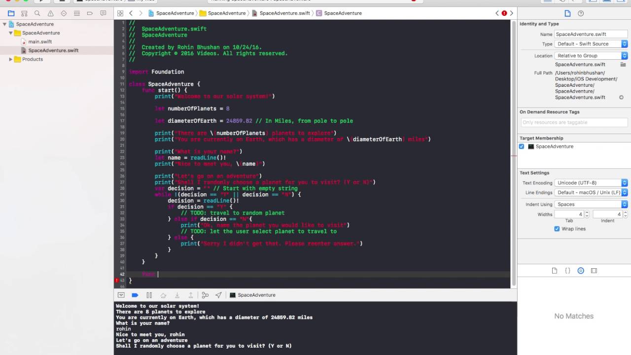This screenshot has width=631, height=355.
Task: Open Indent Using Spaces dropdown
Action: (x=591, y=205)
